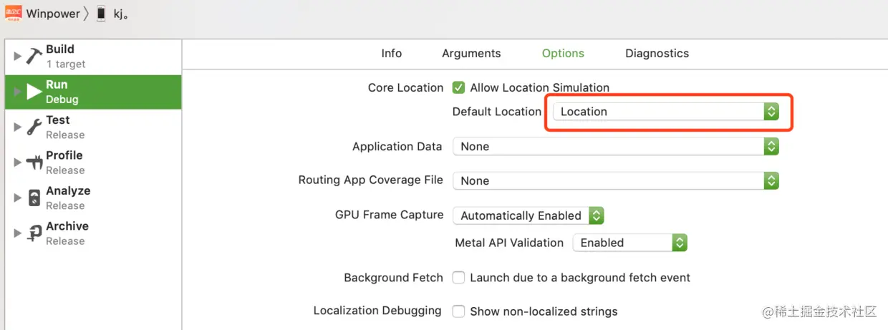
Task: Open the Application Data dropdown
Action: click(x=616, y=146)
